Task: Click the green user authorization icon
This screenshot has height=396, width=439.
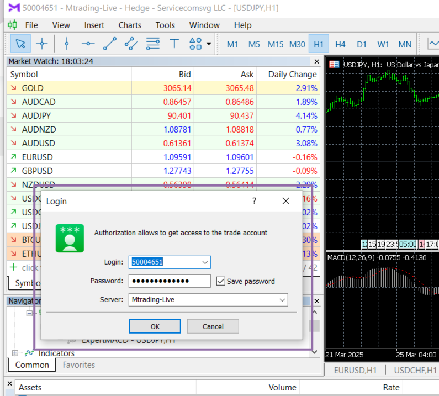Action: [x=70, y=239]
